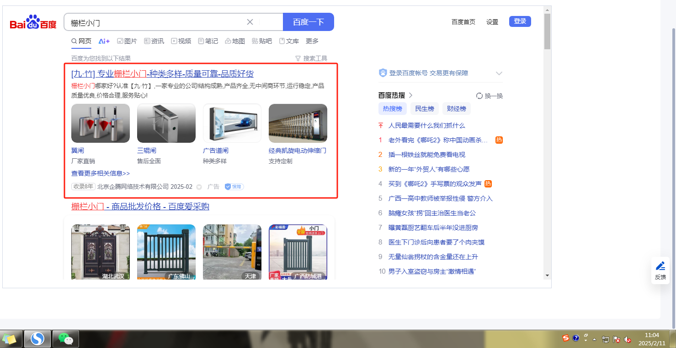Click the 换一换 refresh icon
Screen dimensions: 676x348
[479, 96]
